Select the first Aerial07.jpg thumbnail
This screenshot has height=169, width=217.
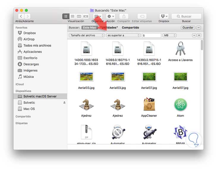tap(149, 77)
